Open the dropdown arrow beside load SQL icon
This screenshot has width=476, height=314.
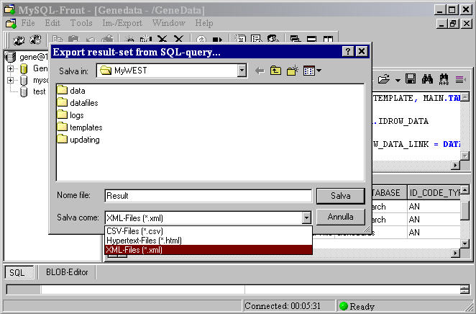[x=398, y=80]
